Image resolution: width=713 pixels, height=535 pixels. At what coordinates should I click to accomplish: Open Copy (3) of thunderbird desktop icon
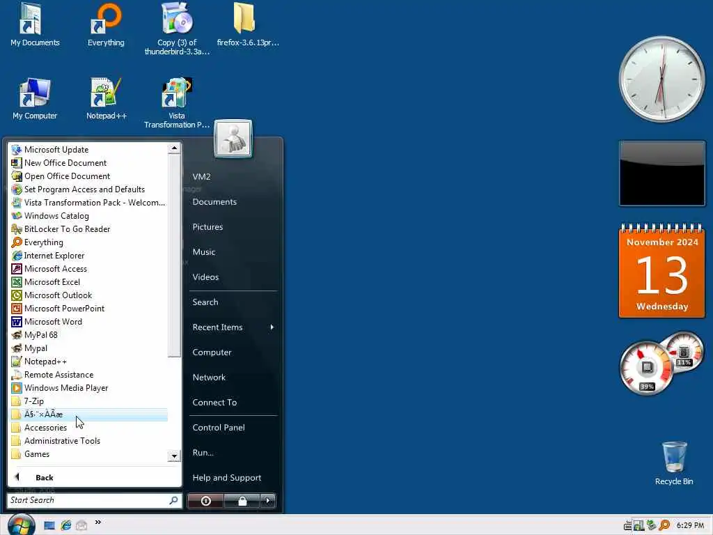coord(177,28)
